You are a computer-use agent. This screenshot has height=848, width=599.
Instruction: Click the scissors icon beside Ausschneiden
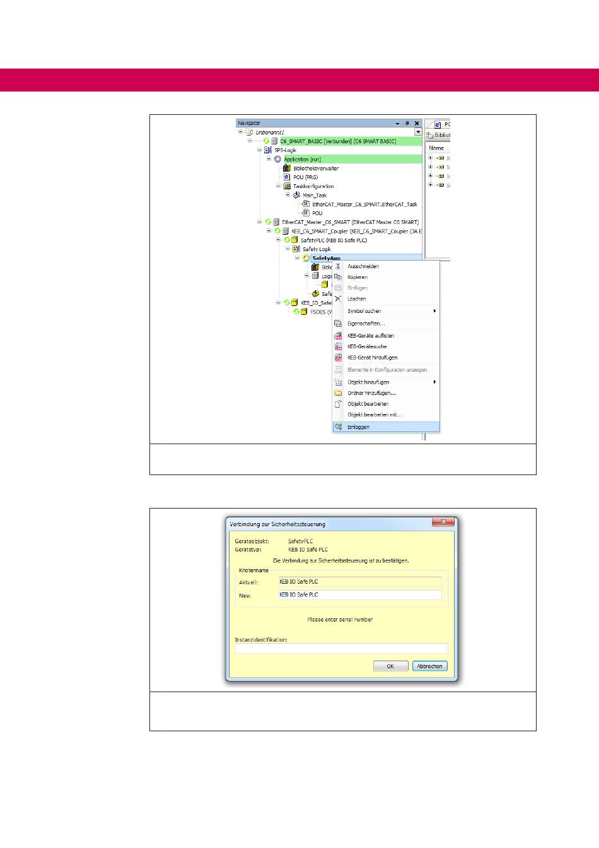pyautogui.click(x=338, y=266)
